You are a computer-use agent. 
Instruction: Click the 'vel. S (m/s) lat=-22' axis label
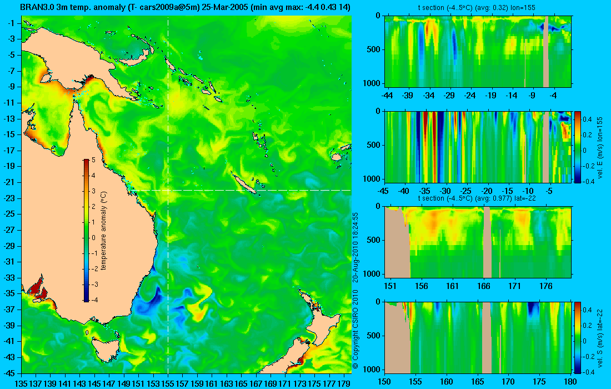[600, 337]
